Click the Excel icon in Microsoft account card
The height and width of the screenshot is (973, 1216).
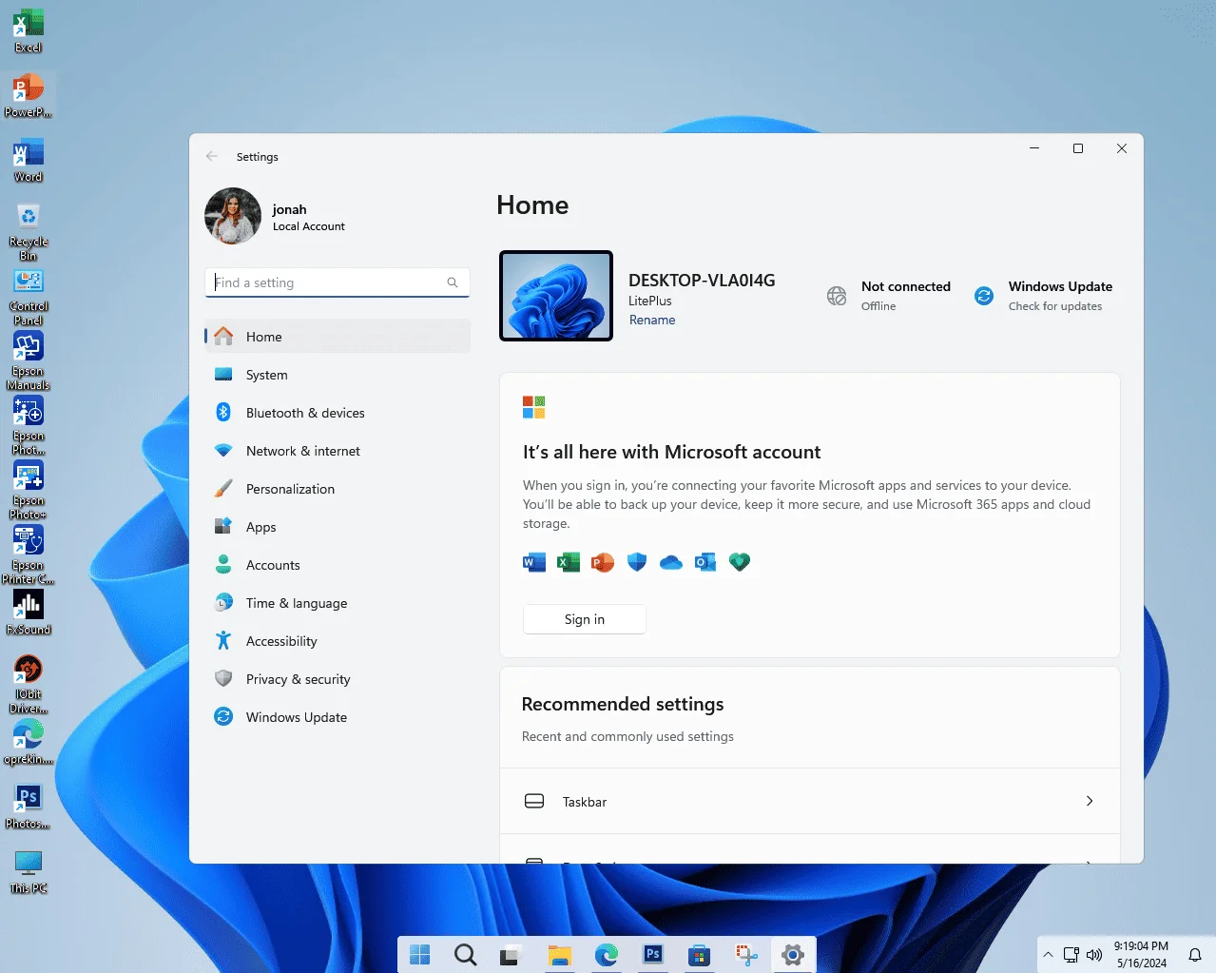(x=569, y=562)
